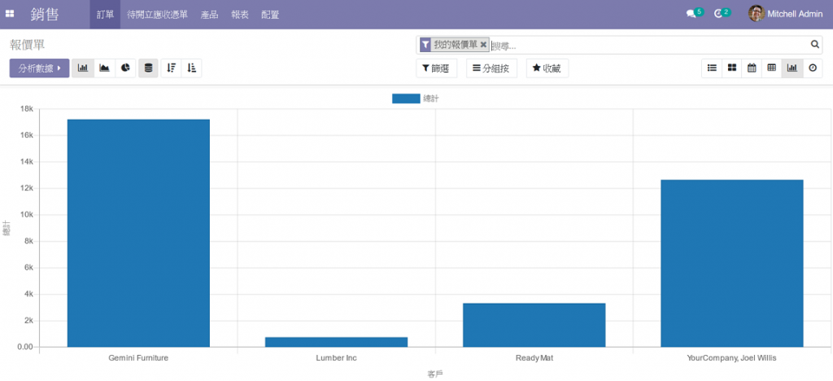Click the Lumber Inc axis label
Viewport: 833px width, 381px height.
[336, 358]
